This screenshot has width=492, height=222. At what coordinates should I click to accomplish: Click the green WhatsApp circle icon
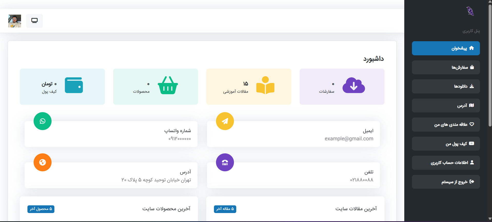[x=43, y=121]
